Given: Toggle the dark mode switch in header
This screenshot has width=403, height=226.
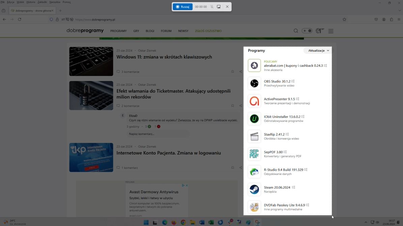Looking at the screenshot, I should click(307, 30).
